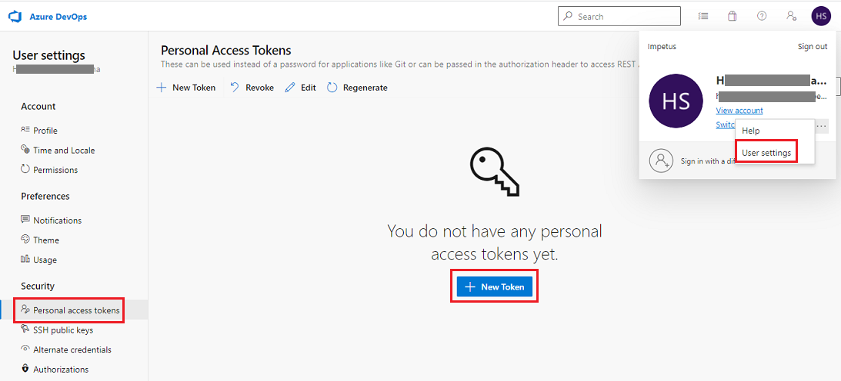
Task: Click the Authorizations shield icon
Action: (25, 369)
